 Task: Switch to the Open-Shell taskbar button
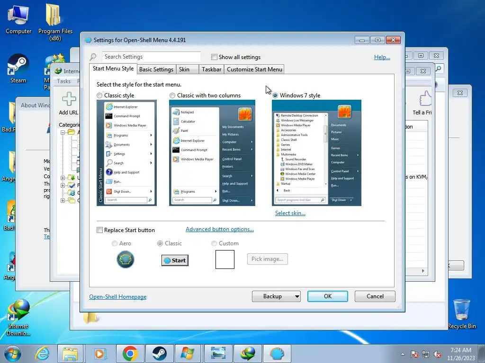click(277, 354)
